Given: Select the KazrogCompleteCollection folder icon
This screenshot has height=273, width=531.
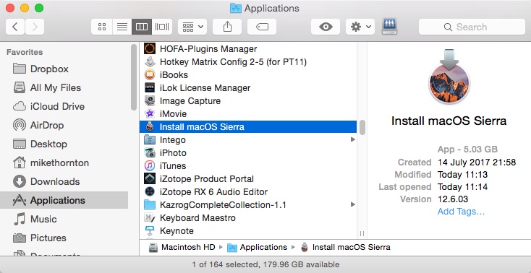Looking at the screenshot, I should [x=149, y=204].
